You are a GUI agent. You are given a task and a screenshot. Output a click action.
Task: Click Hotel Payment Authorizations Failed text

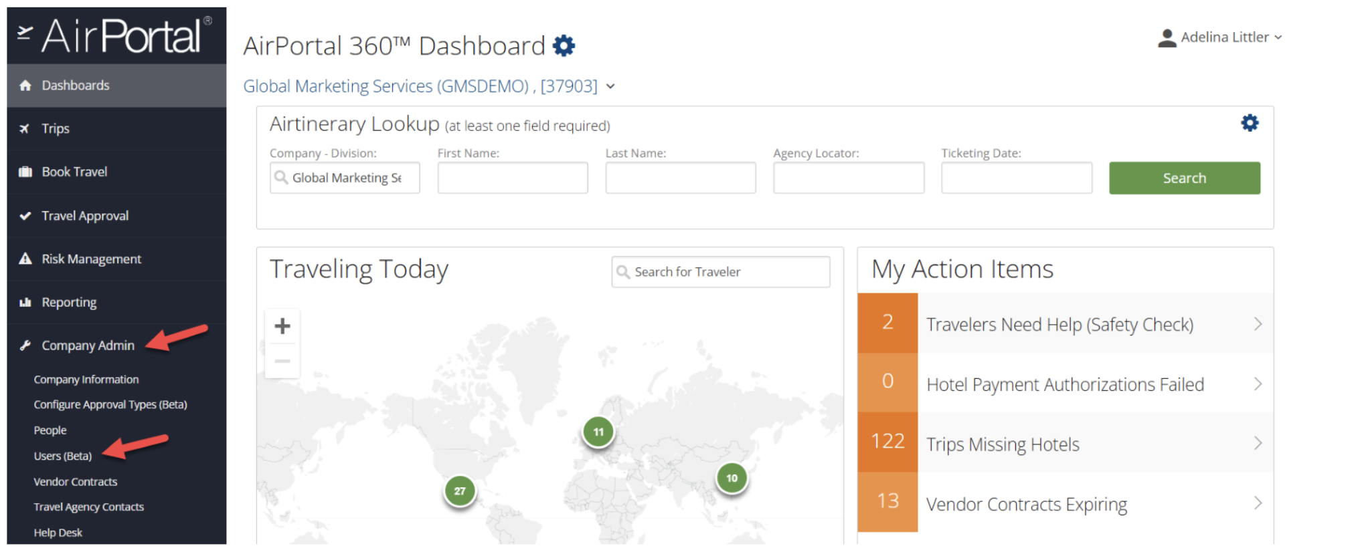1065,384
